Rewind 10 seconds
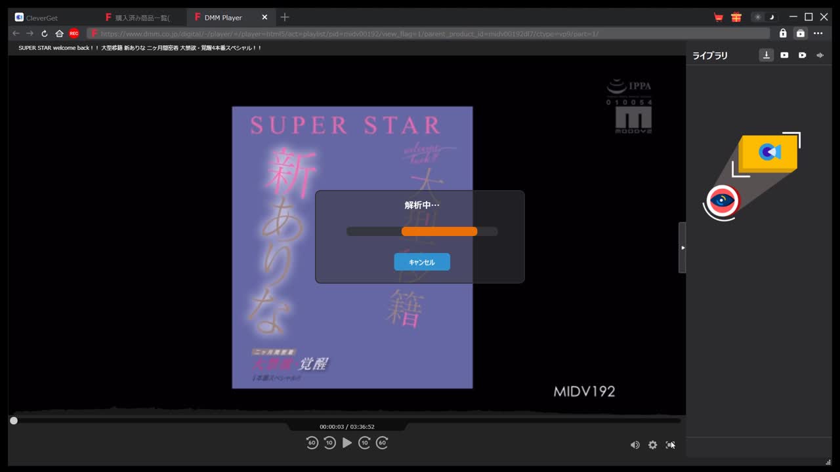Image resolution: width=840 pixels, height=472 pixels. tap(329, 443)
